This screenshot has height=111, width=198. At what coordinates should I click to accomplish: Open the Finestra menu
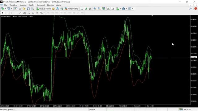pyautogui.click(x=50, y=5)
